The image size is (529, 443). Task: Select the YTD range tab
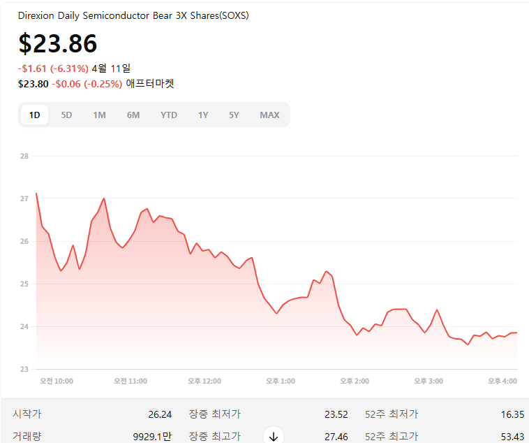pos(169,115)
